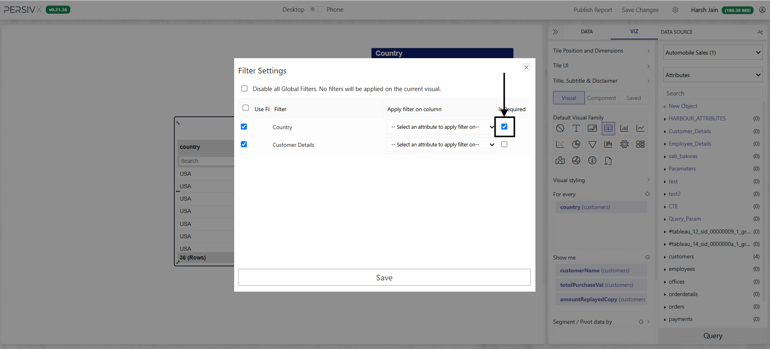Choose the Funnel visual icon
The image size is (770, 349).
[x=592, y=144]
